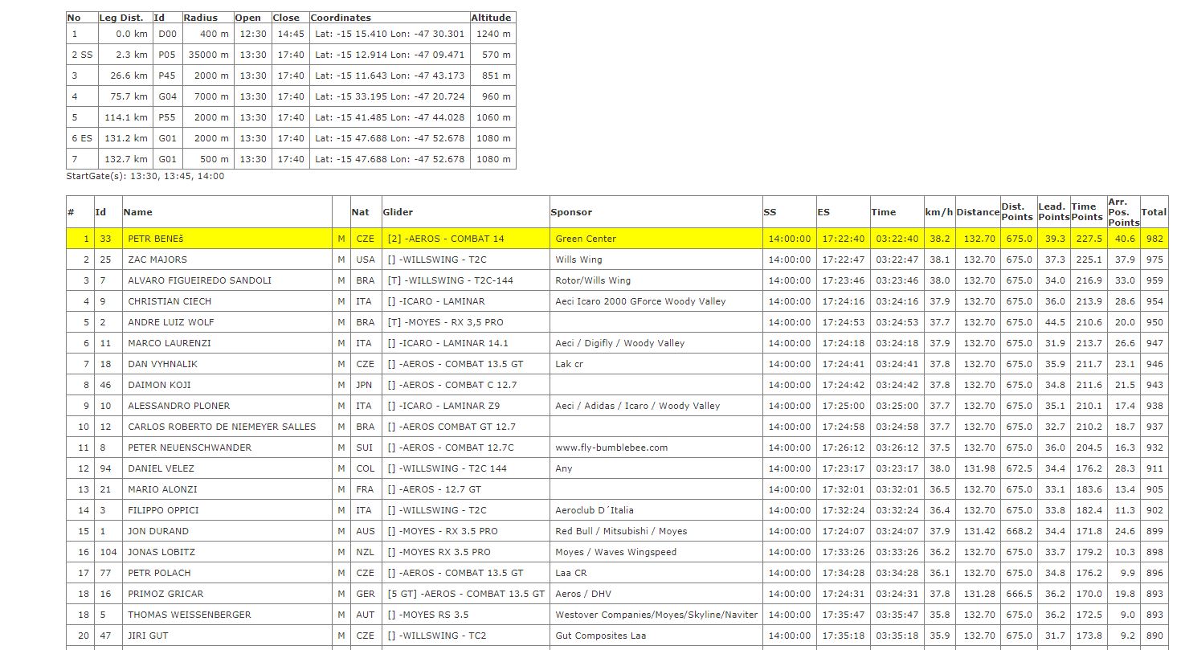The height and width of the screenshot is (650, 1185).
Task: Select turnpoint id D00 cell
Action: [x=167, y=34]
